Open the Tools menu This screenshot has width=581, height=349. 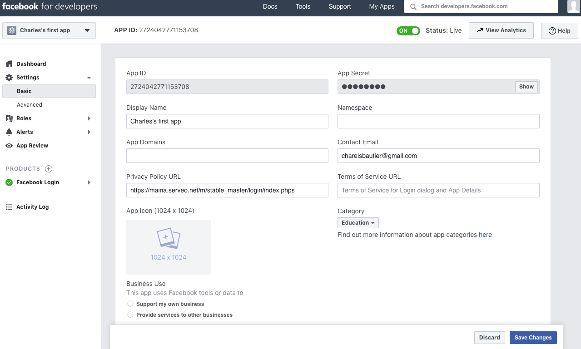[303, 6]
